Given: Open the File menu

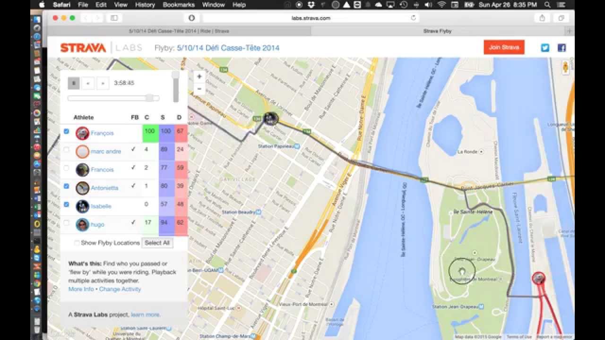Looking at the screenshot, I should 83,5.
